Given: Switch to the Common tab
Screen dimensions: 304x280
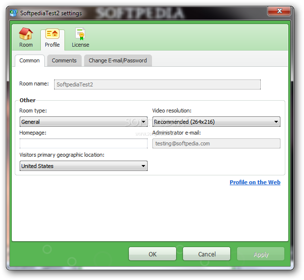Looking at the screenshot, I should tap(30, 60).
